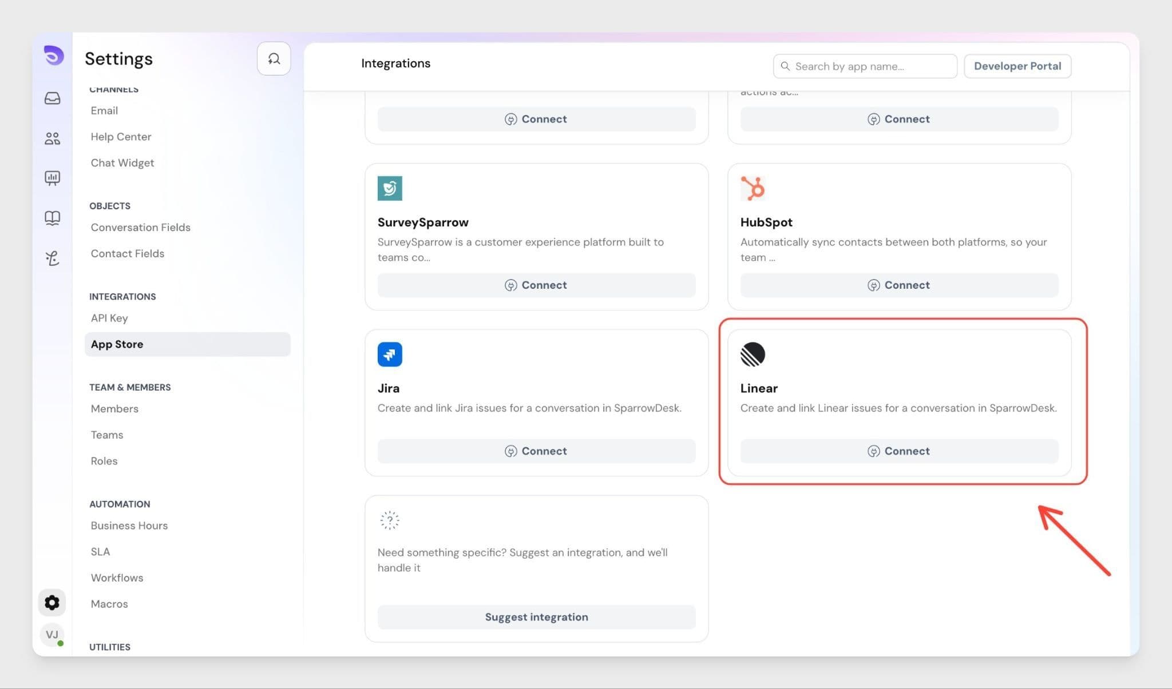Click the Settings gear icon

point(52,603)
